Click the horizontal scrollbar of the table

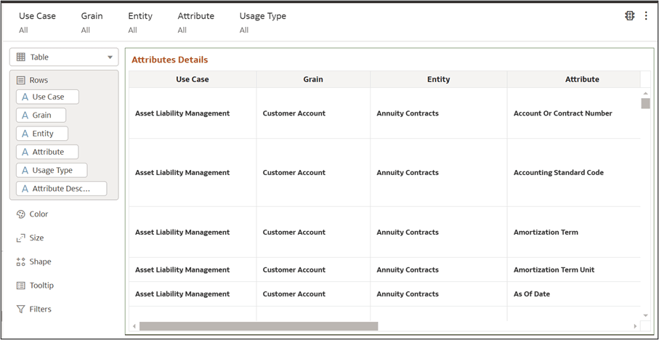[x=259, y=326]
